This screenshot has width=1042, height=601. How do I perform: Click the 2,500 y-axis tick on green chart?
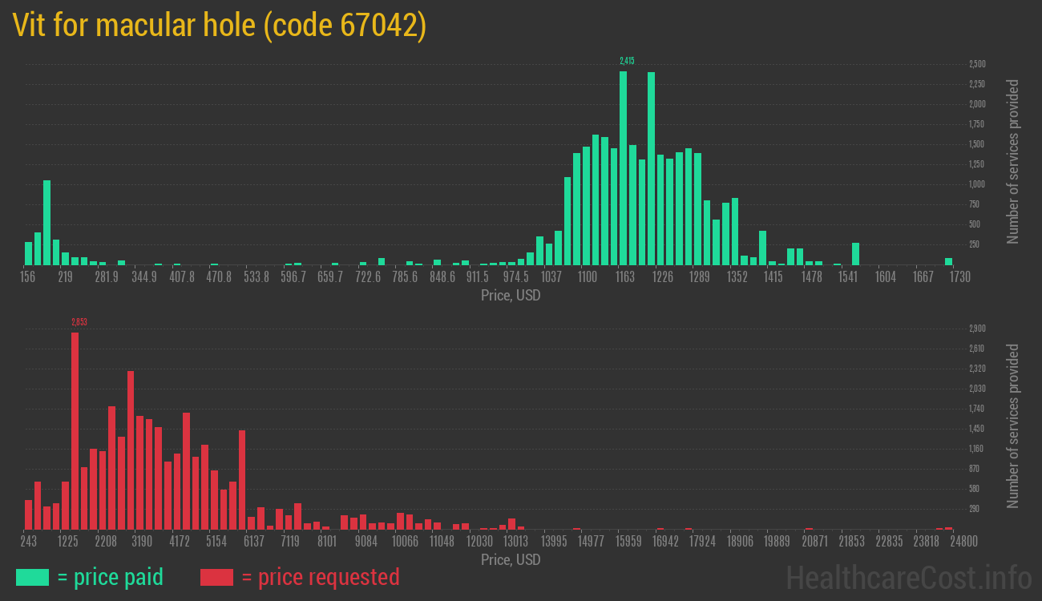[977, 64]
